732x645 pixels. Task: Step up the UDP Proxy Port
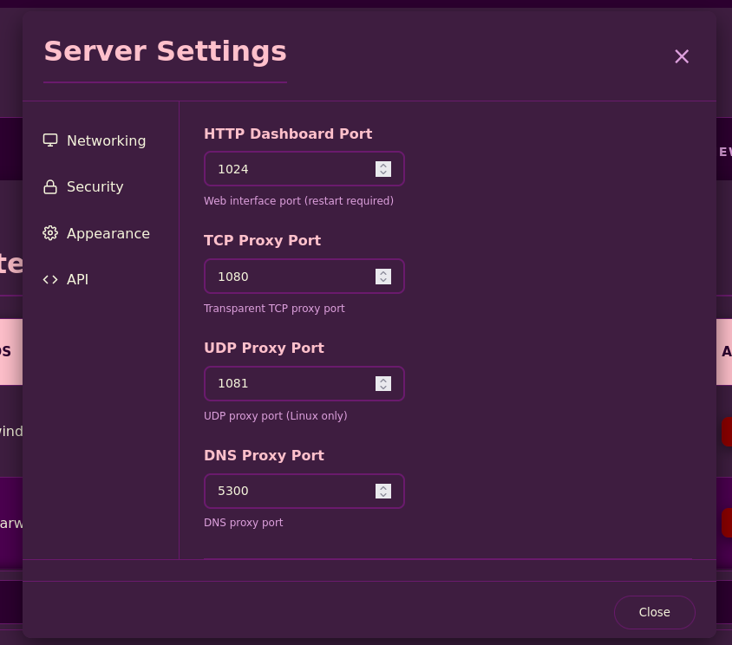pos(383,379)
